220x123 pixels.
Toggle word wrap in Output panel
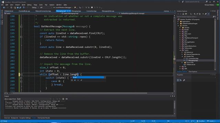[x=66, y=99]
